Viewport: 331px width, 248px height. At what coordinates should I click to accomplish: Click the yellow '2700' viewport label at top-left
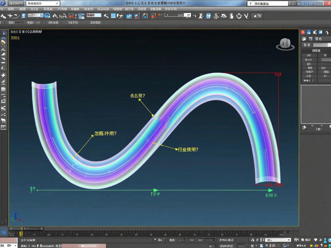pyautogui.click(x=15, y=38)
